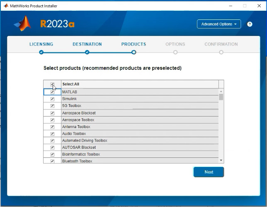
Task: Click the product list scroll up arrow
Action: click(x=221, y=91)
